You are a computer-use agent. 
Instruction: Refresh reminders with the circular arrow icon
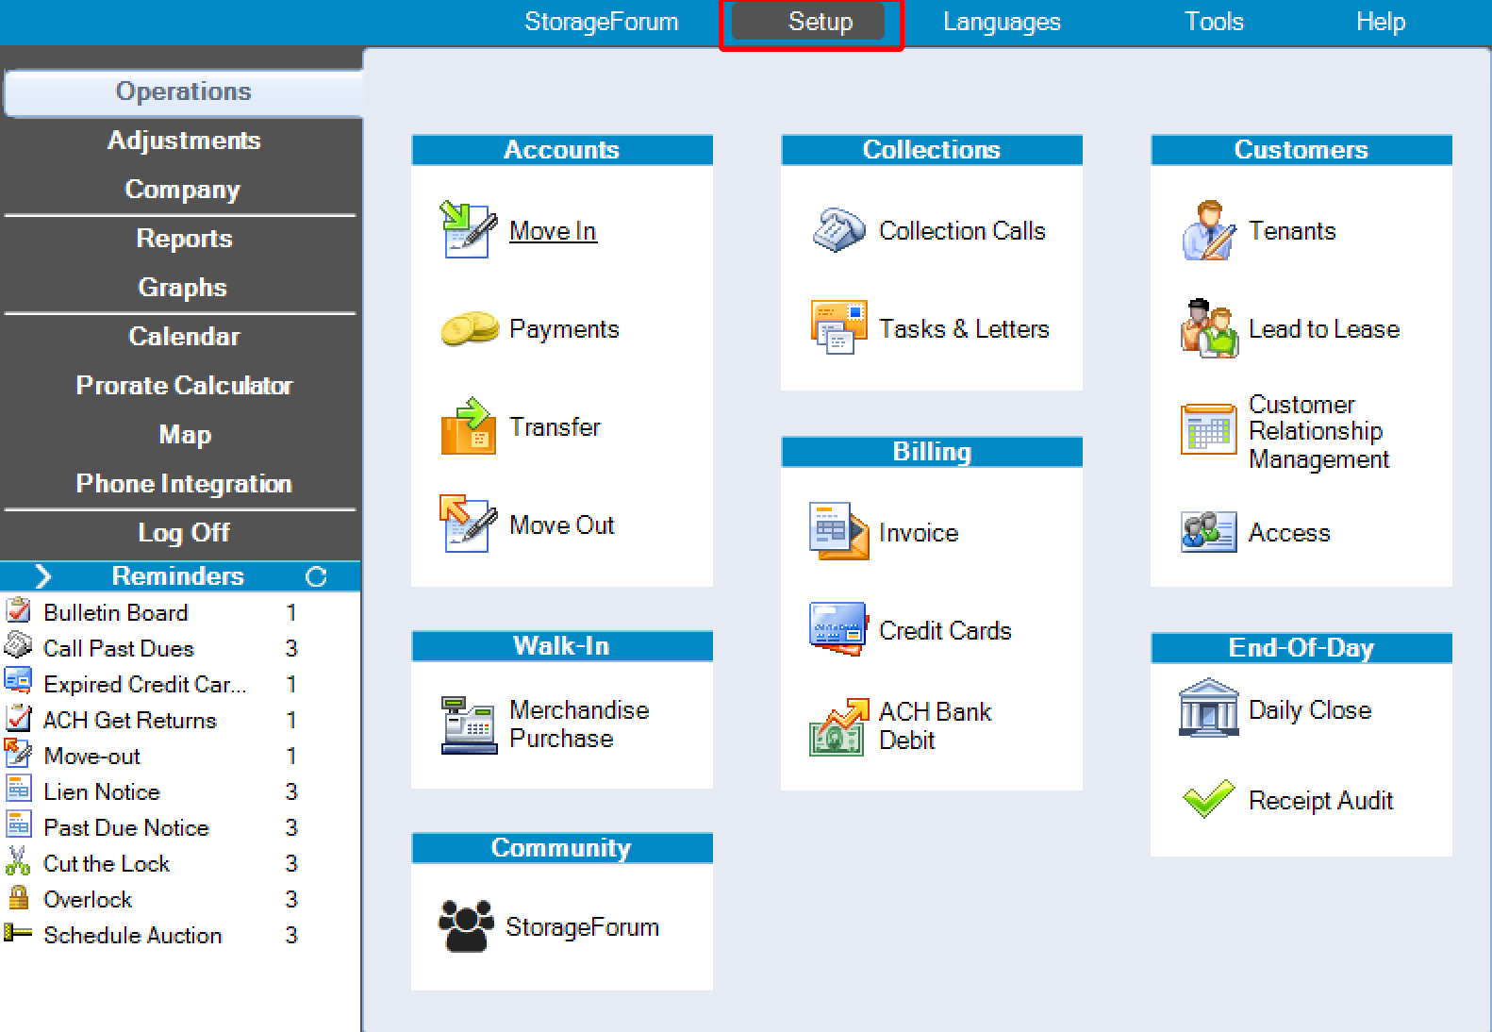[317, 576]
